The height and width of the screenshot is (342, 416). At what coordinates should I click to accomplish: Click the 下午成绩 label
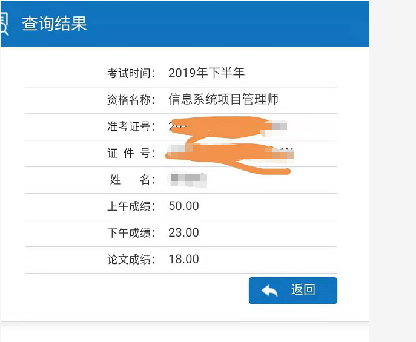pyautogui.click(x=131, y=233)
